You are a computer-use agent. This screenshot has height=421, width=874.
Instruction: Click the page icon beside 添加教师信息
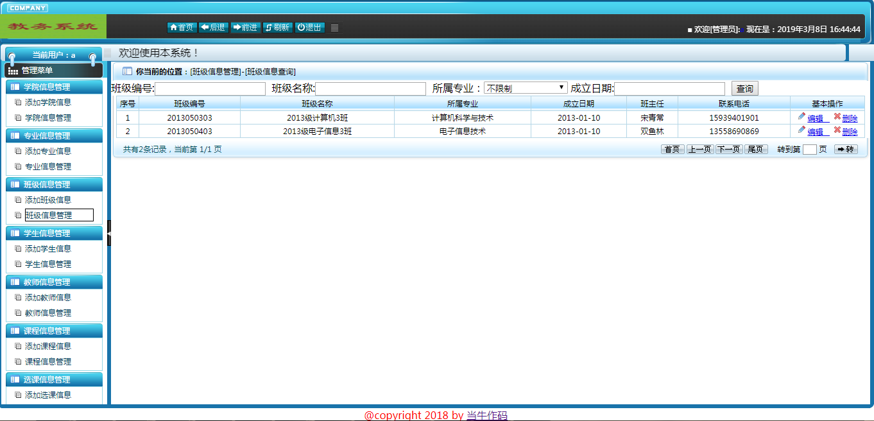point(18,297)
